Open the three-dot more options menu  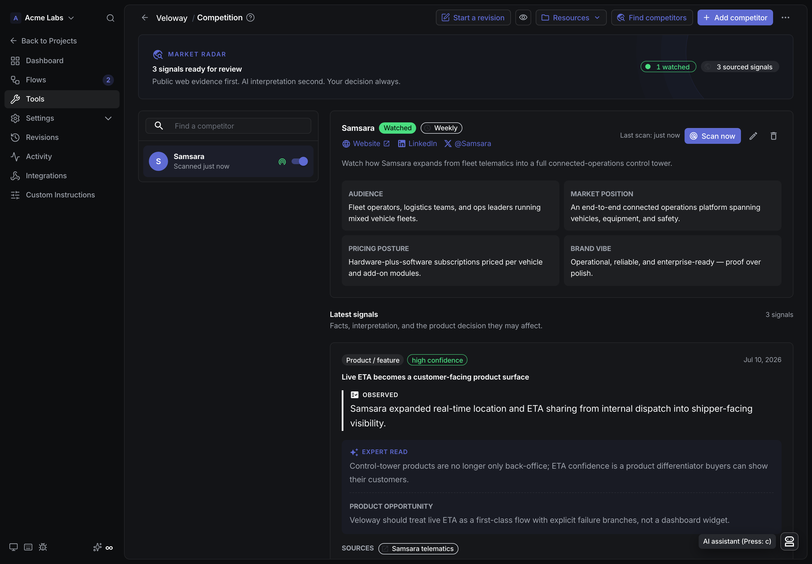click(x=785, y=17)
